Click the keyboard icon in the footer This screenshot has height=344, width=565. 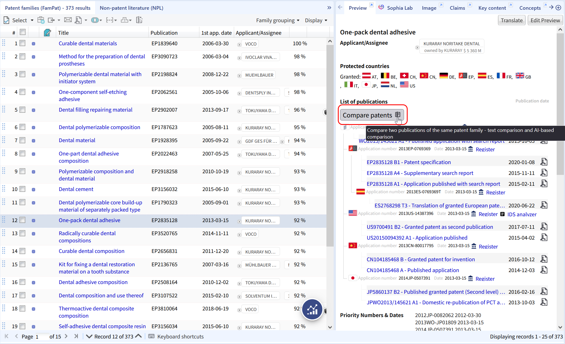tap(151, 336)
